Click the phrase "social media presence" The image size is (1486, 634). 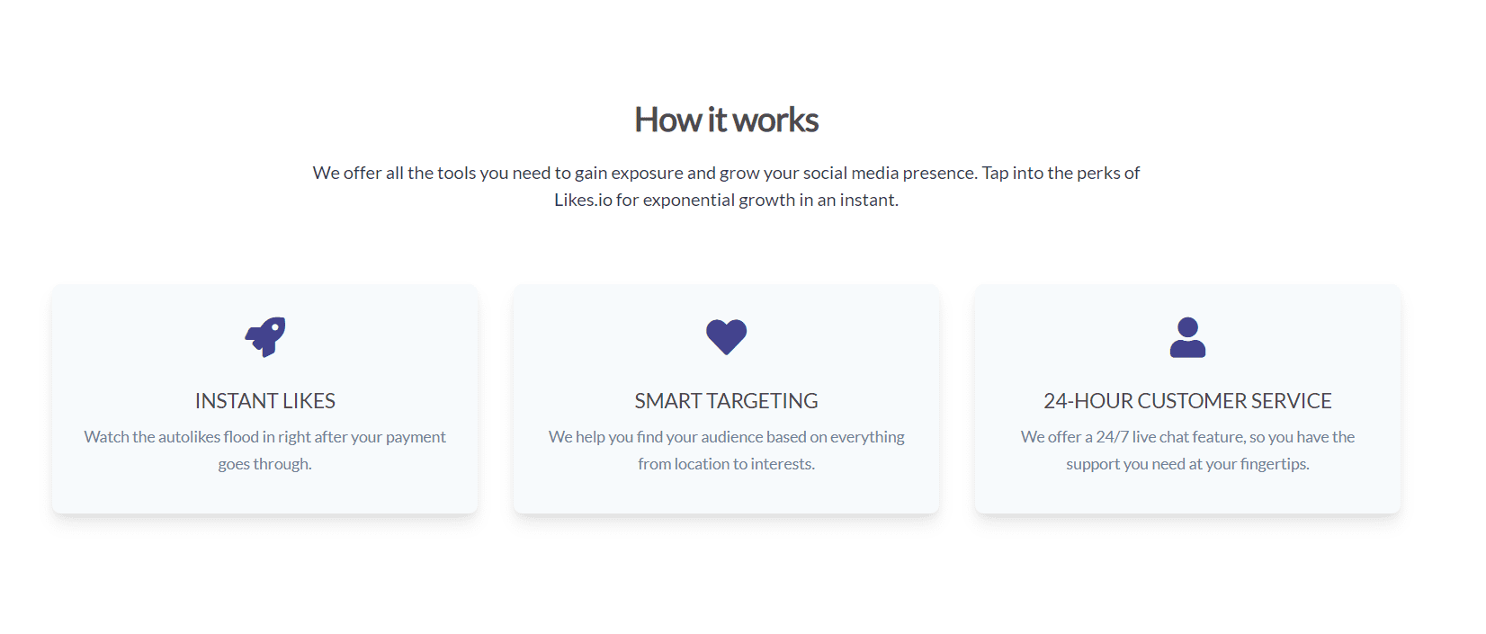tap(889, 174)
